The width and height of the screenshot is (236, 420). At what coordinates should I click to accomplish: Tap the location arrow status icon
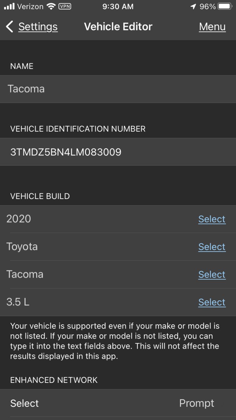(193, 6)
